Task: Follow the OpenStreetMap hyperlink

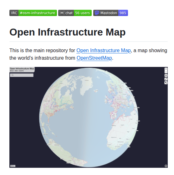Action: click(x=94, y=58)
